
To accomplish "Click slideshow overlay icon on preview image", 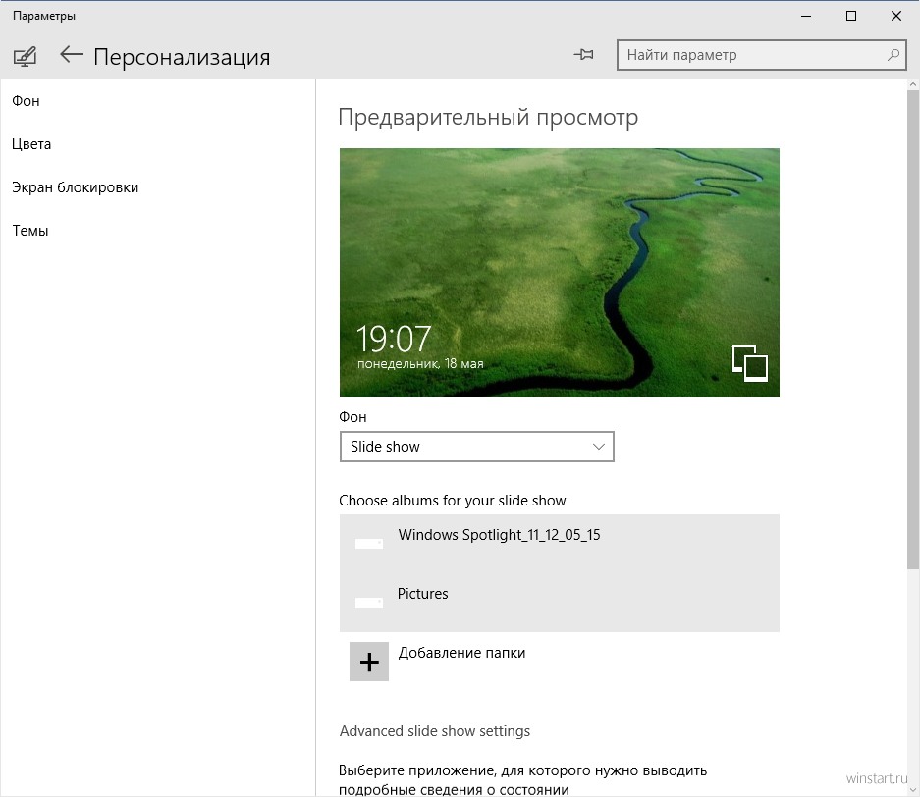I will coord(750,363).
